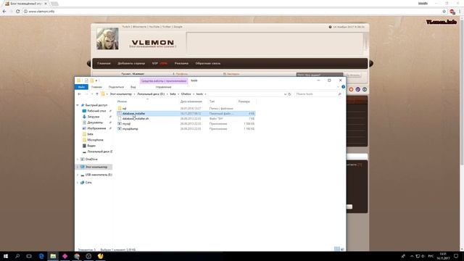Reload the page in Chrome
Screen dimensions: 464x261
point(17,12)
